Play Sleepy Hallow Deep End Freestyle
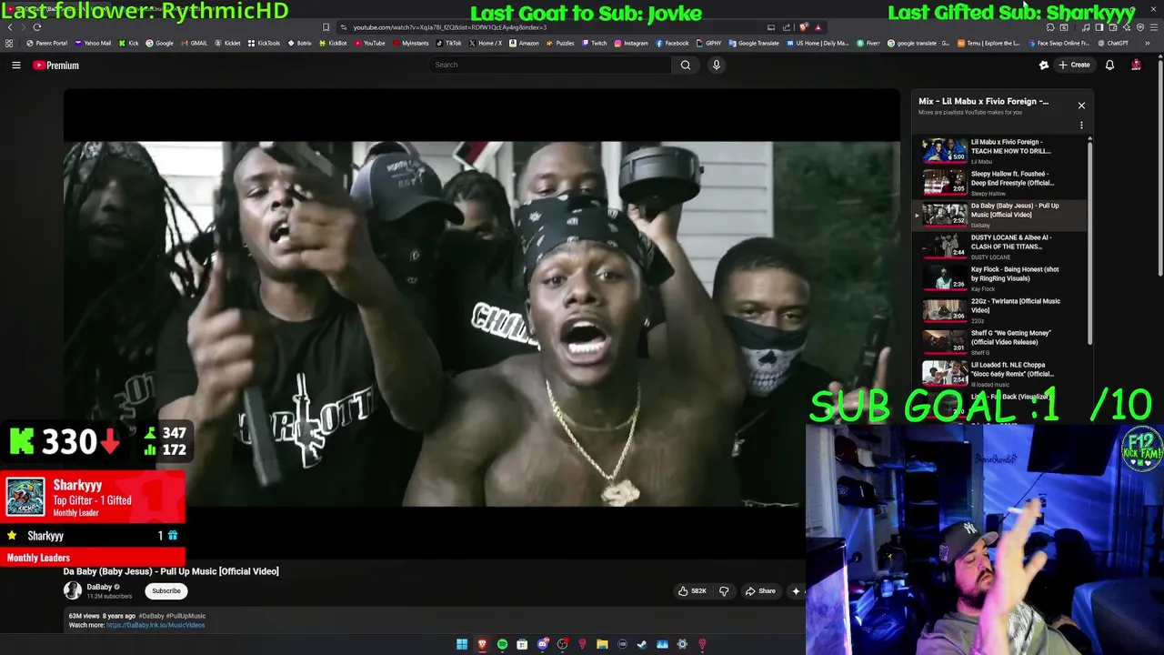 998,183
